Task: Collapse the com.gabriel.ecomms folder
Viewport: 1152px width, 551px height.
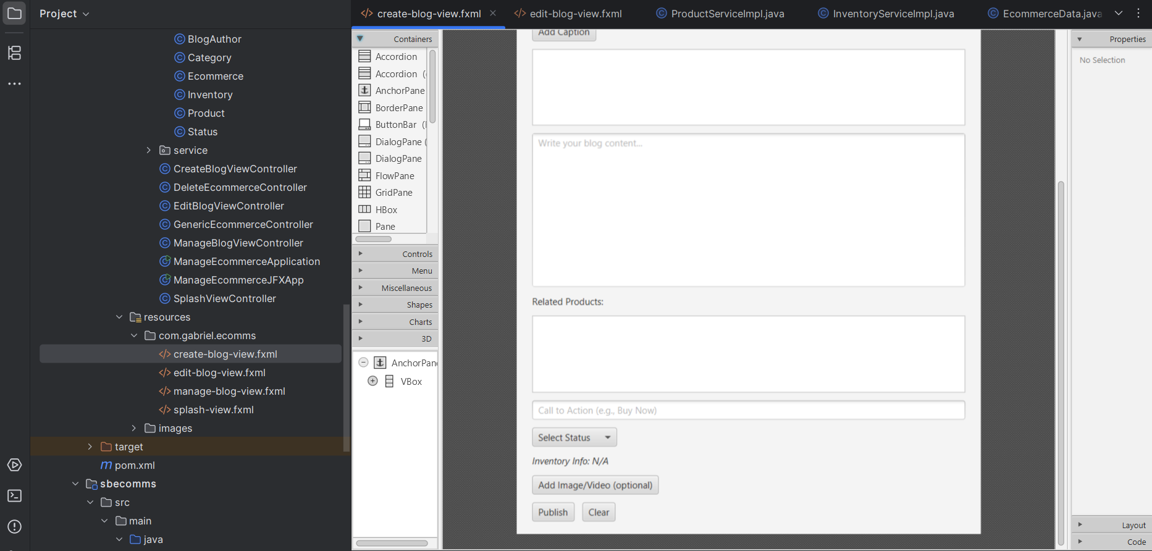Action: pyautogui.click(x=134, y=335)
